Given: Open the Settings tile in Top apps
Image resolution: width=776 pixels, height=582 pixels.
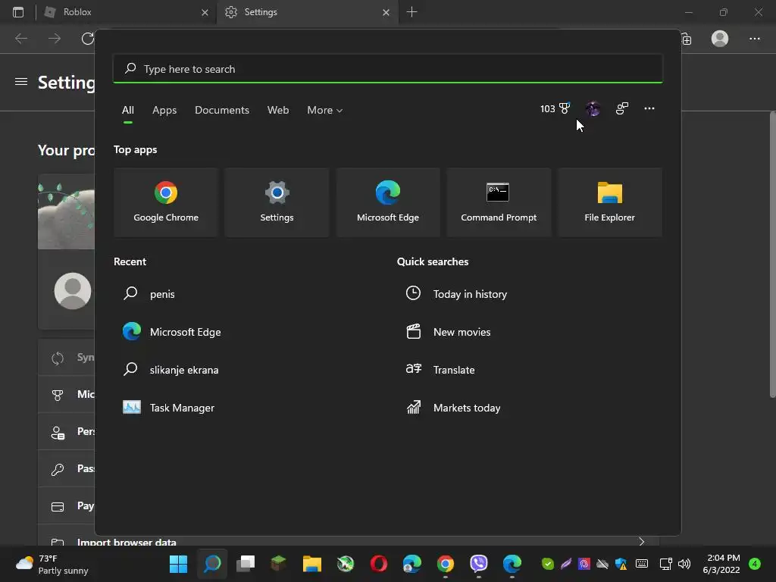Looking at the screenshot, I should click(x=277, y=202).
